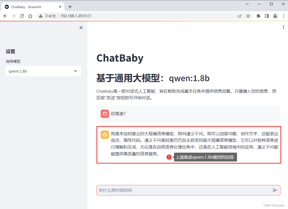Click the 选择模型 label
Viewport: 288px width, 209px height.
click(13, 61)
